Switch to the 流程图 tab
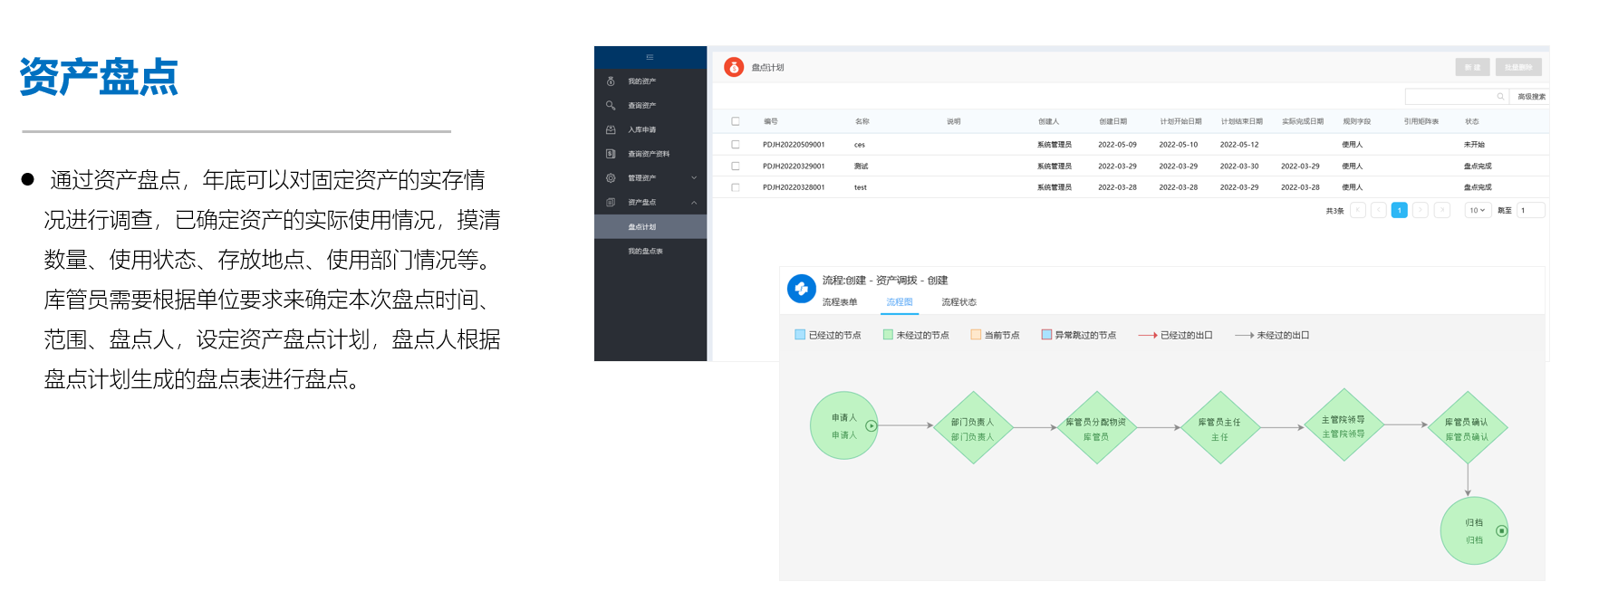 pyautogui.click(x=900, y=302)
